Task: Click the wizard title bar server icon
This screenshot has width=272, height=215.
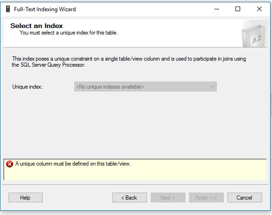Action: click(8, 9)
